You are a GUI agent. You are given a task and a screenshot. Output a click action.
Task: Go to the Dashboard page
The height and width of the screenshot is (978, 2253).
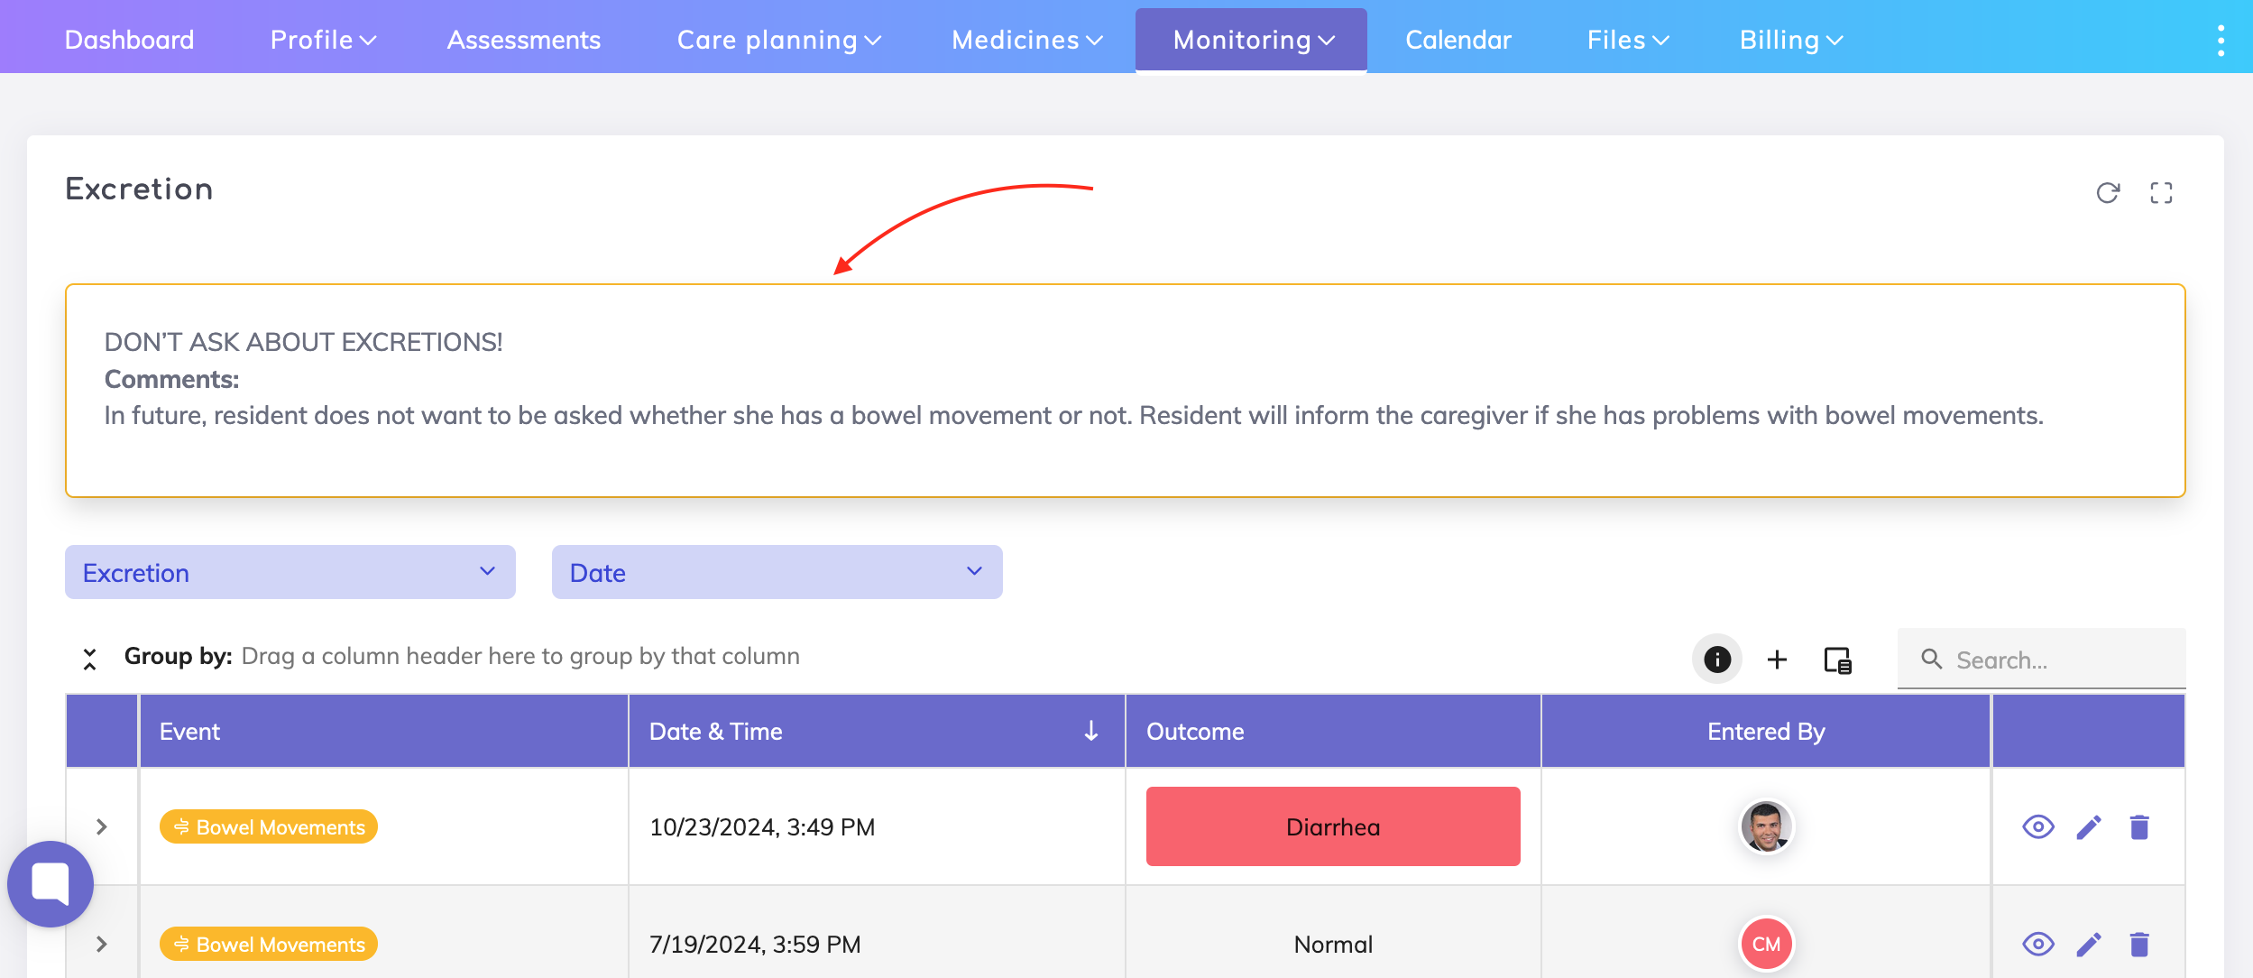[x=129, y=40]
